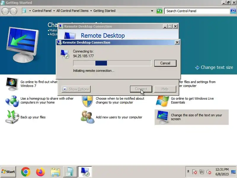The width and height of the screenshot is (237, 178).
Task: Go back in Control Panel navigation
Action: point(5,11)
